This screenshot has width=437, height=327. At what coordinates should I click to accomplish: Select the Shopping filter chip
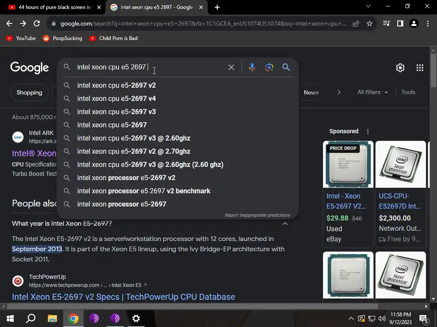point(29,92)
